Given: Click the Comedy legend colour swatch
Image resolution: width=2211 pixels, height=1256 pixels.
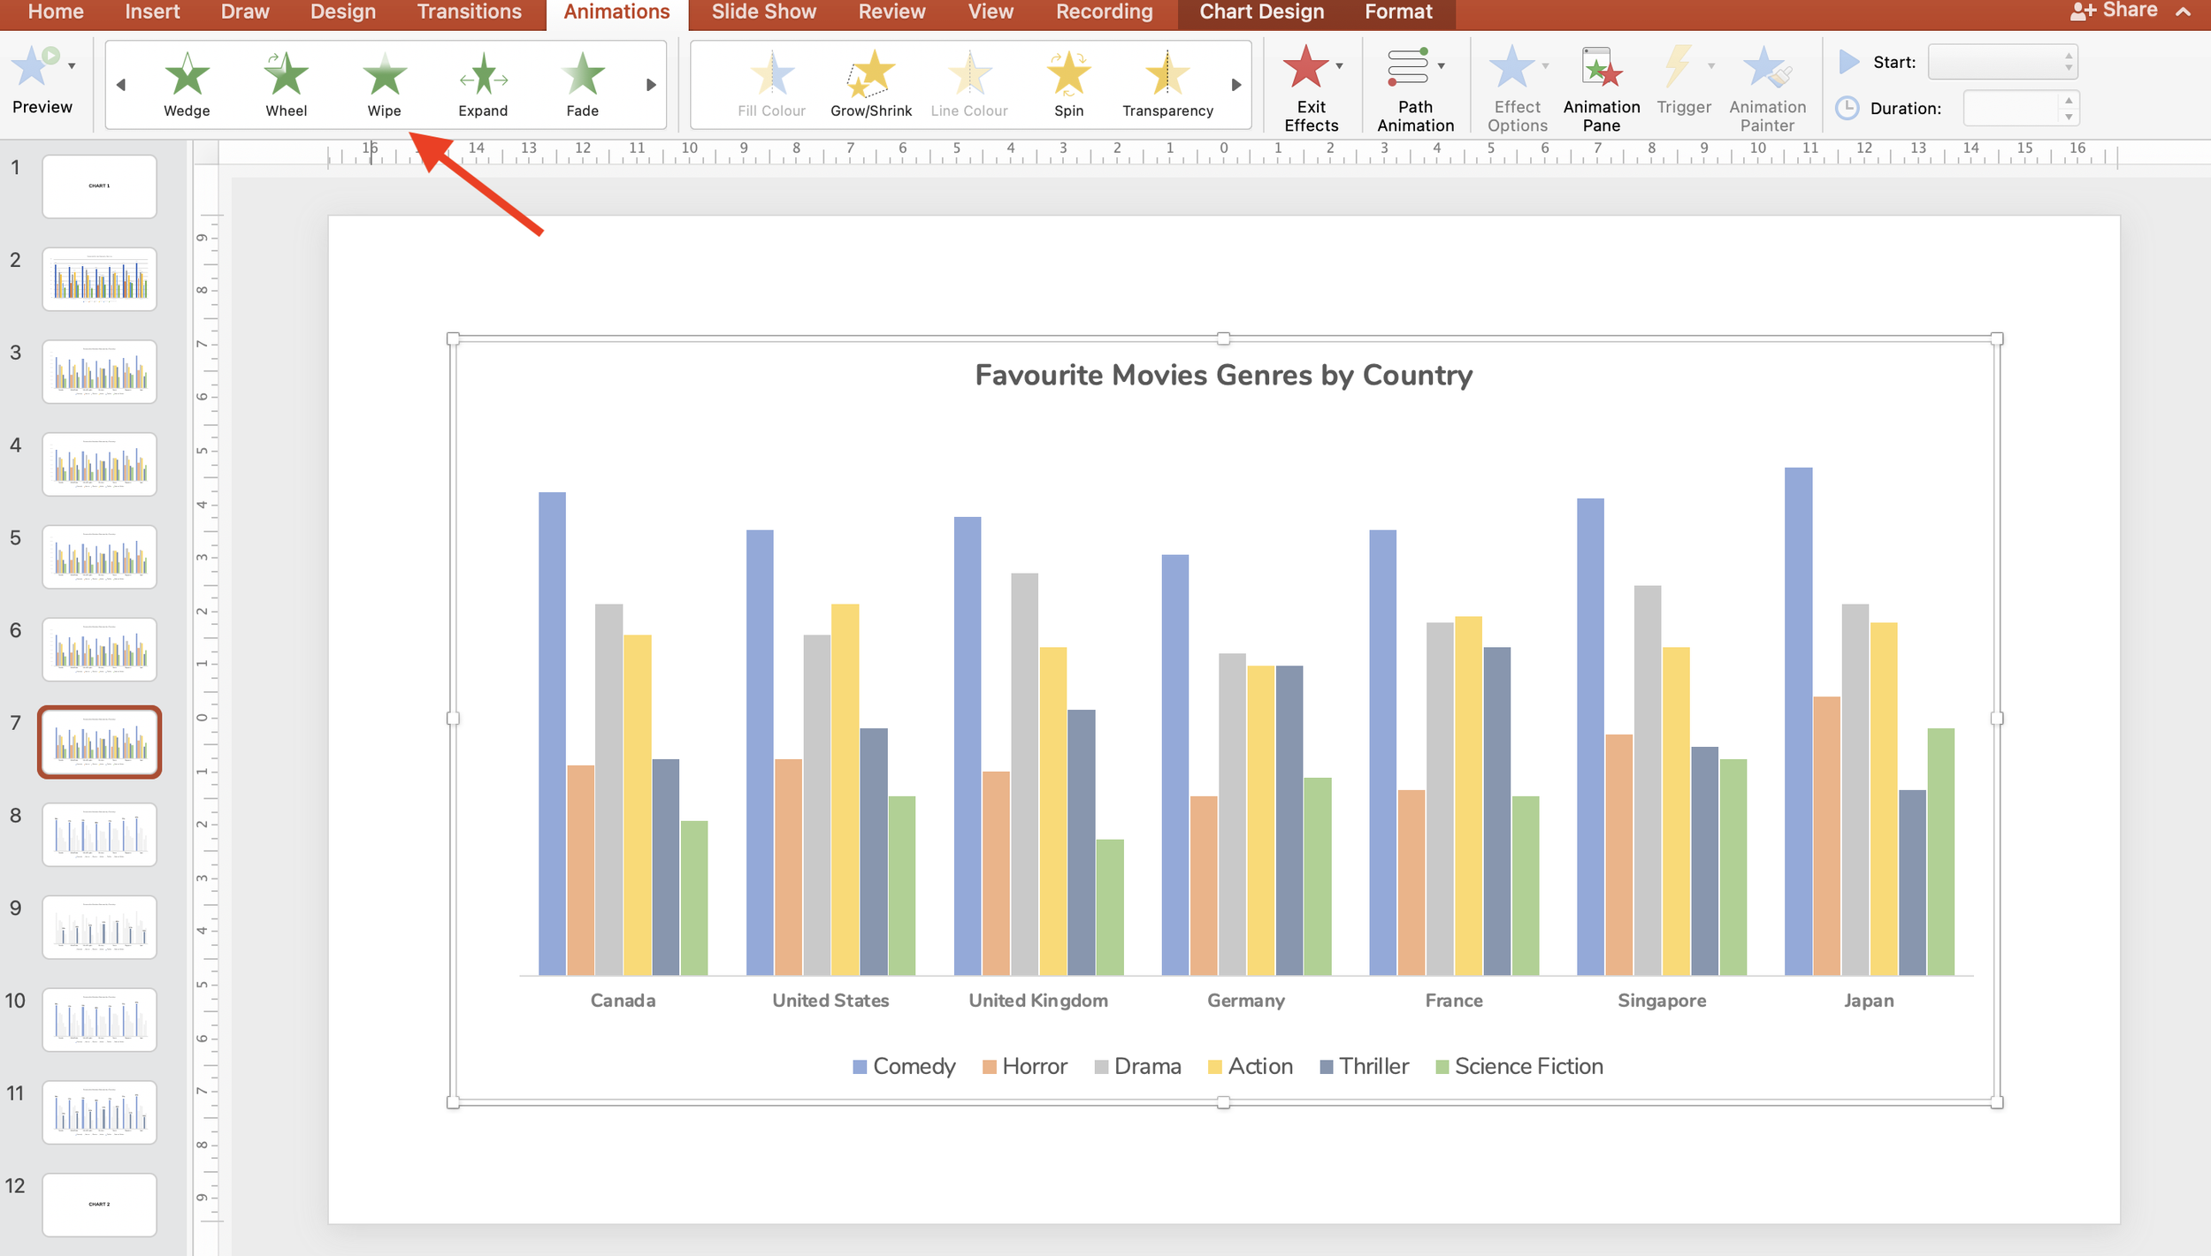Looking at the screenshot, I should (860, 1067).
